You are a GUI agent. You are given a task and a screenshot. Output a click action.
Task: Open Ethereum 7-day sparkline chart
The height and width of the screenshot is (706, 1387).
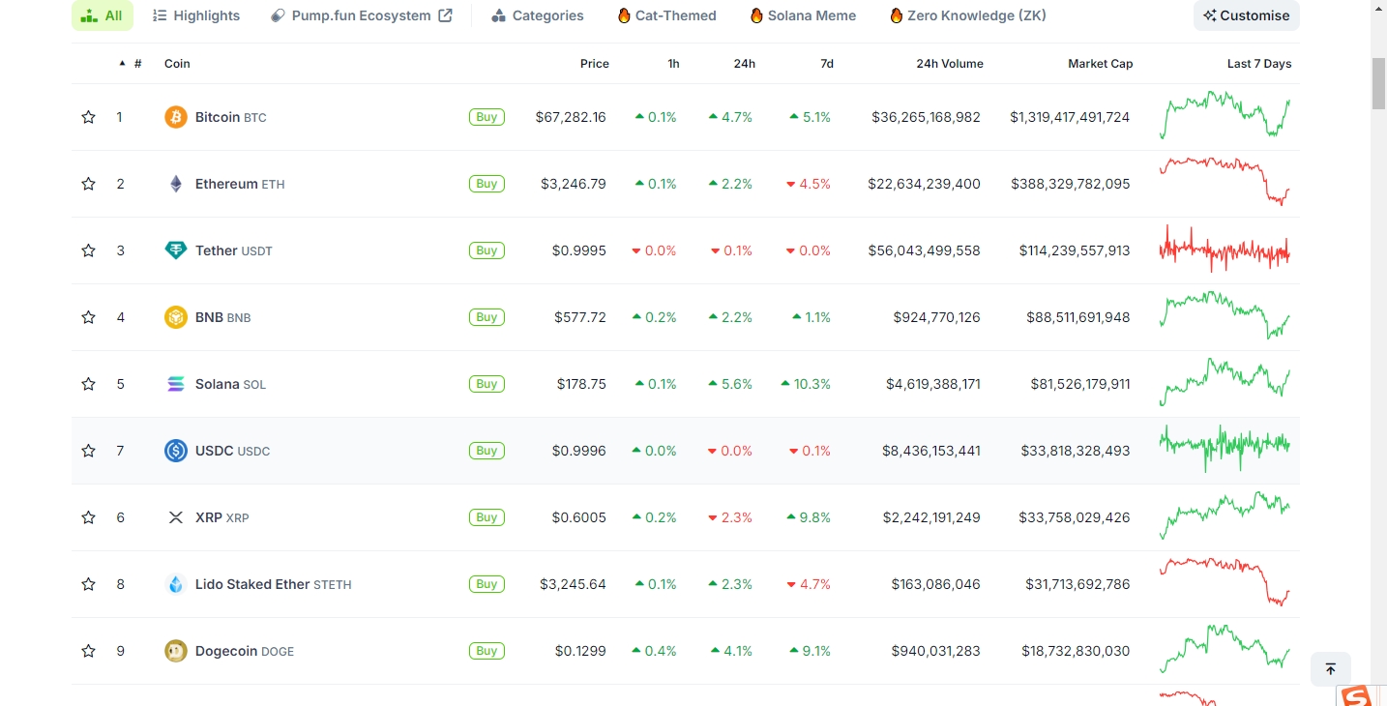coord(1225,182)
